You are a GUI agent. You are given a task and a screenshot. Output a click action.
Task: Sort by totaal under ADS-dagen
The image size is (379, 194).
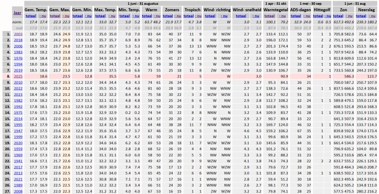pyautogui.click(x=296, y=16)
